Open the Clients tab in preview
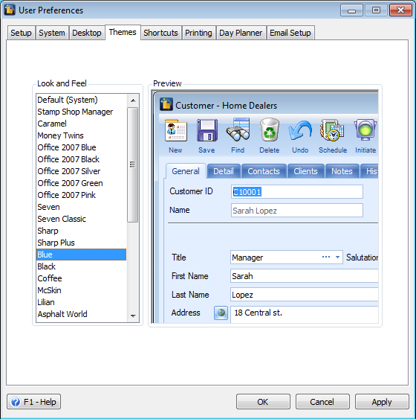Viewport: 416px width, 419px height. (305, 171)
